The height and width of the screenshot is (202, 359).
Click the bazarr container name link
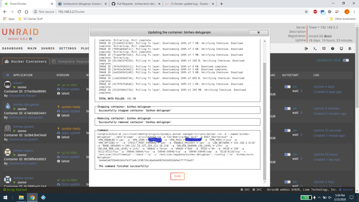point(18,83)
